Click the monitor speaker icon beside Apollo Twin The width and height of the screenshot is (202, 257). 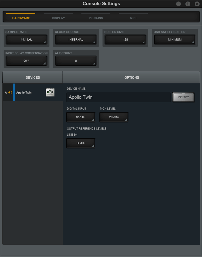click(x=10, y=92)
